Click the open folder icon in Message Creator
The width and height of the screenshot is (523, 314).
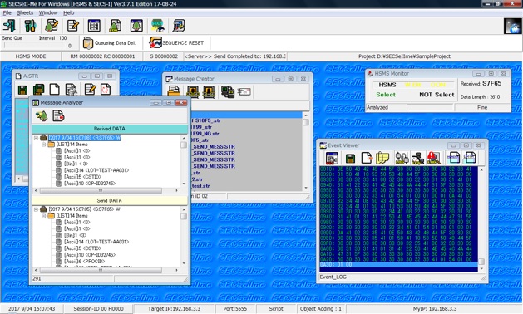point(174,91)
